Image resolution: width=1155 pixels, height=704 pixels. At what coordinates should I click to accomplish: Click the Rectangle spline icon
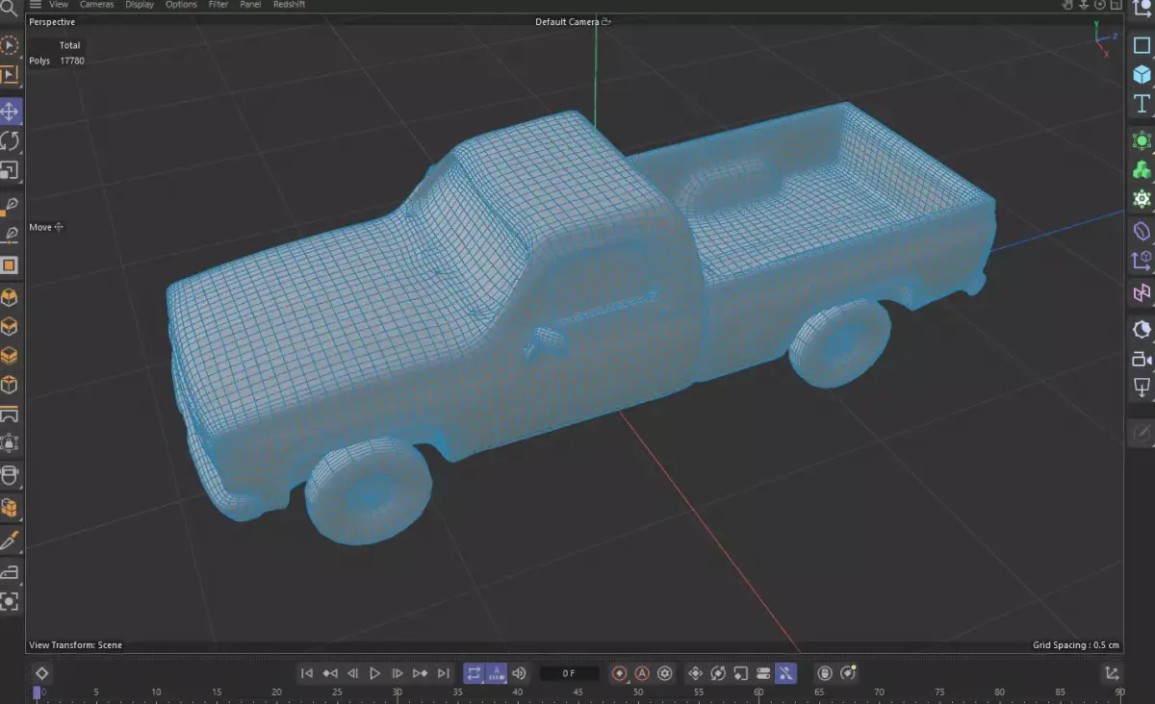point(1142,45)
